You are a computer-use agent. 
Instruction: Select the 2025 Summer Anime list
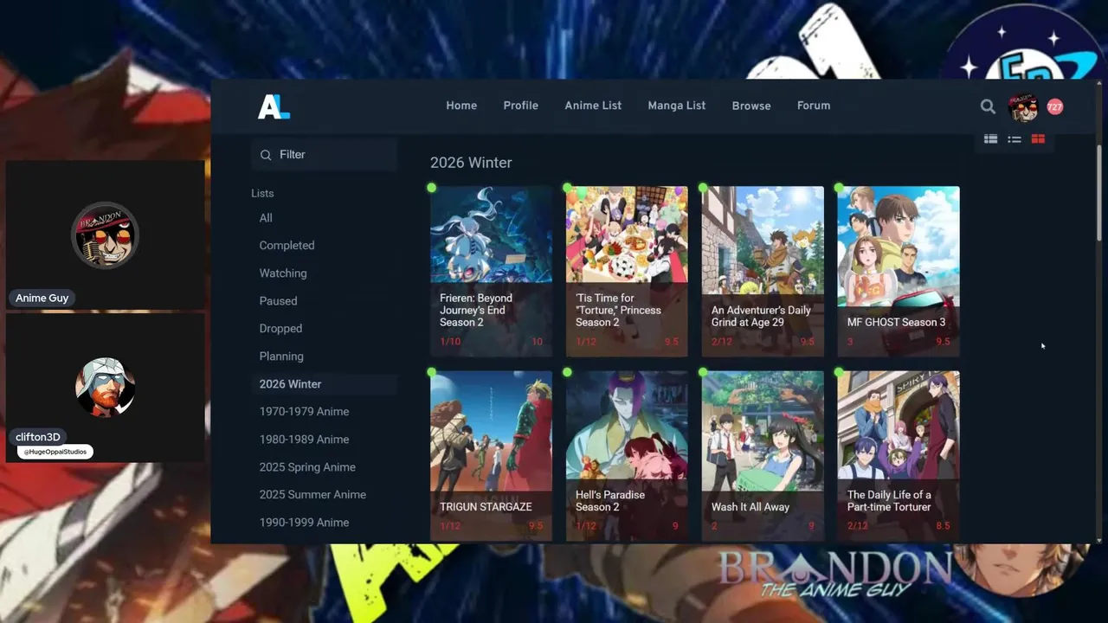click(312, 495)
